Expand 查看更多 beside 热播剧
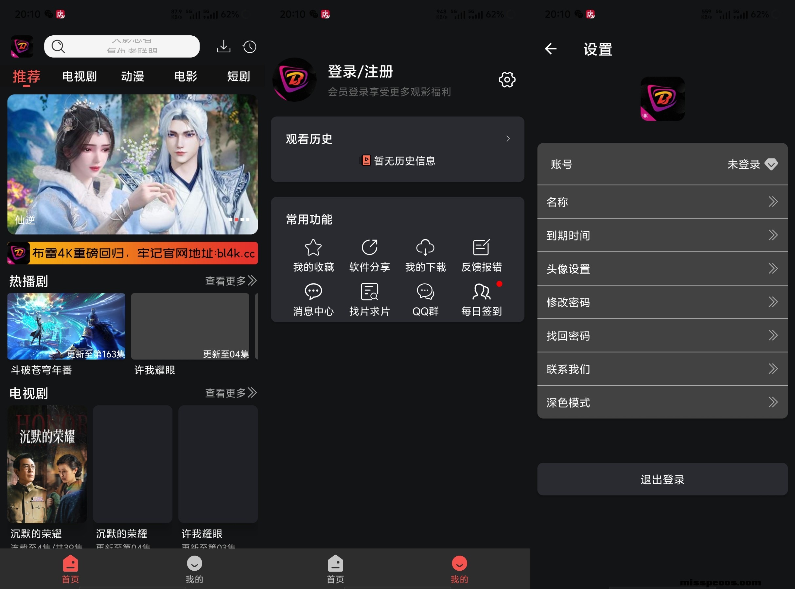Screen dimensions: 795x589 click(231, 281)
